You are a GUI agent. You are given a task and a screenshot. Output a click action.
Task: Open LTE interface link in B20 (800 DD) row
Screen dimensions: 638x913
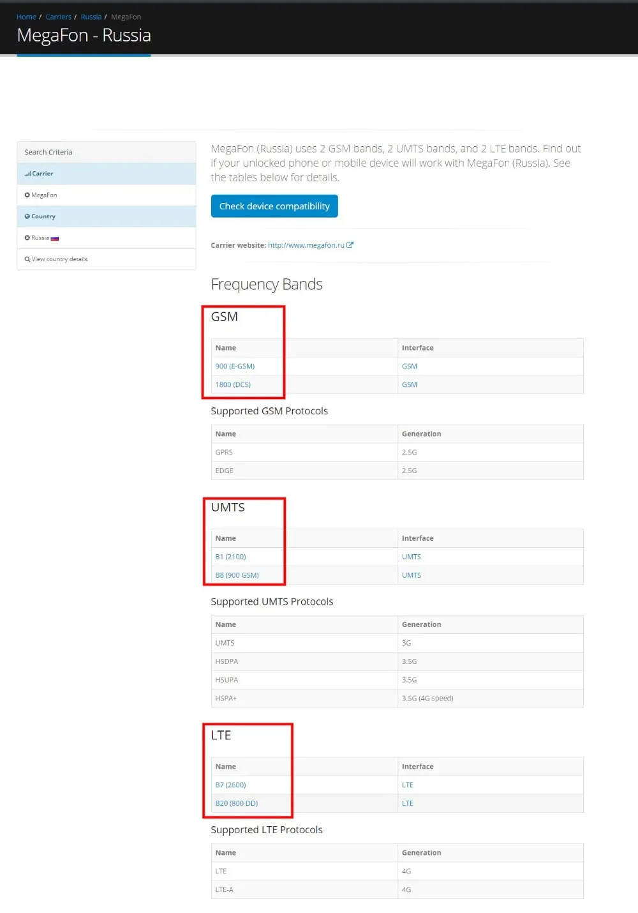(x=408, y=804)
